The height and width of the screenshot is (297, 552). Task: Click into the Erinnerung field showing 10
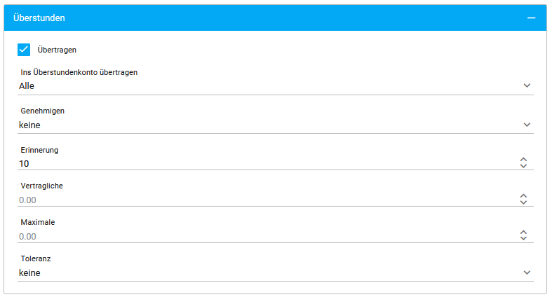[267, 163]
